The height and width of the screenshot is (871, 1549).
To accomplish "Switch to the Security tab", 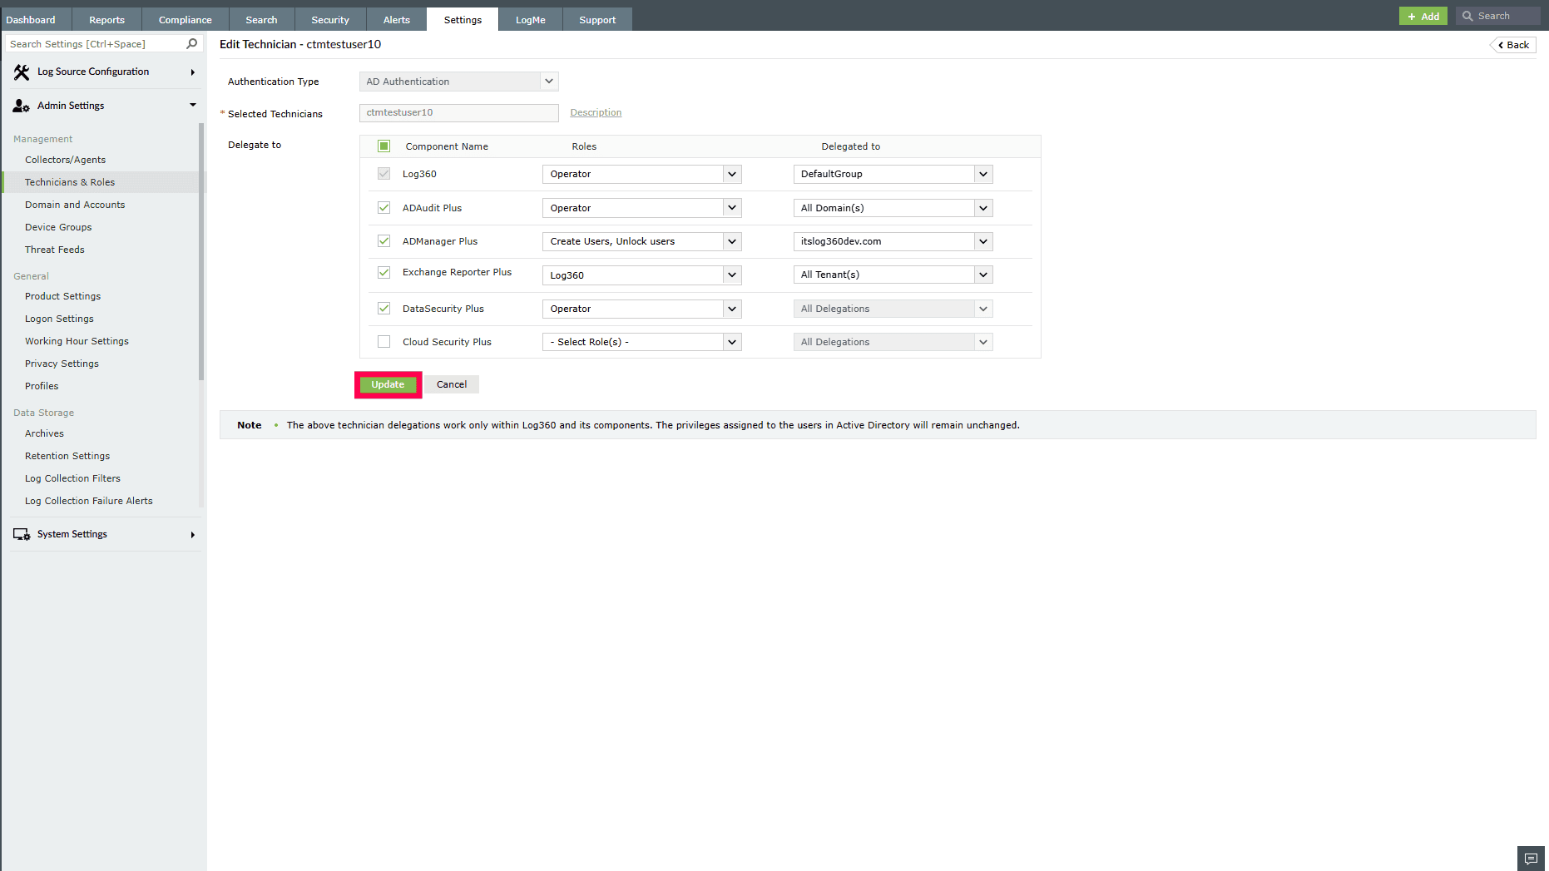I will click(x=330, y=19).
